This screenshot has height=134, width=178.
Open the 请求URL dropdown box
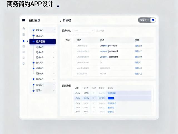pos(83,30)
